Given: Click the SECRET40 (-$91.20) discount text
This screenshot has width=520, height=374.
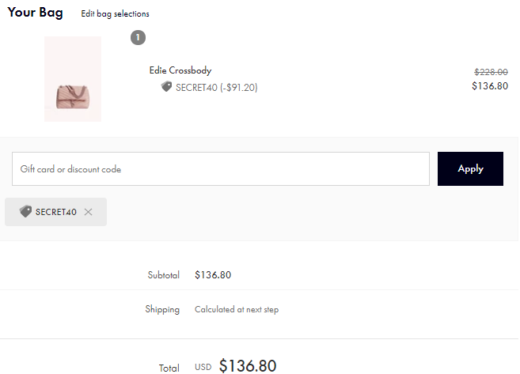Looking at the screenshot, I should pyautogui.click(x=216, y=87).
